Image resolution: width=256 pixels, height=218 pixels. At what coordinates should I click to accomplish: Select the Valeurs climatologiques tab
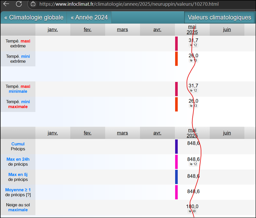pos(219,17)
